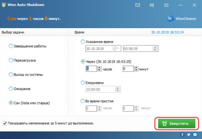Click the idle hours input field

[91, 108]
